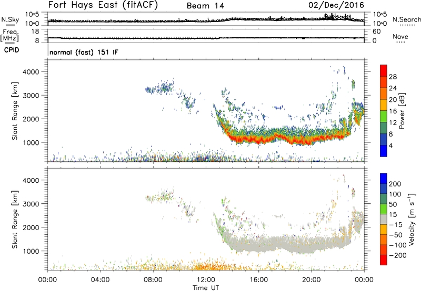Click the "Fort Hays East (fitACF)" plot title
This screenshot has width=421, height=291.
click(x=103, y=5)
